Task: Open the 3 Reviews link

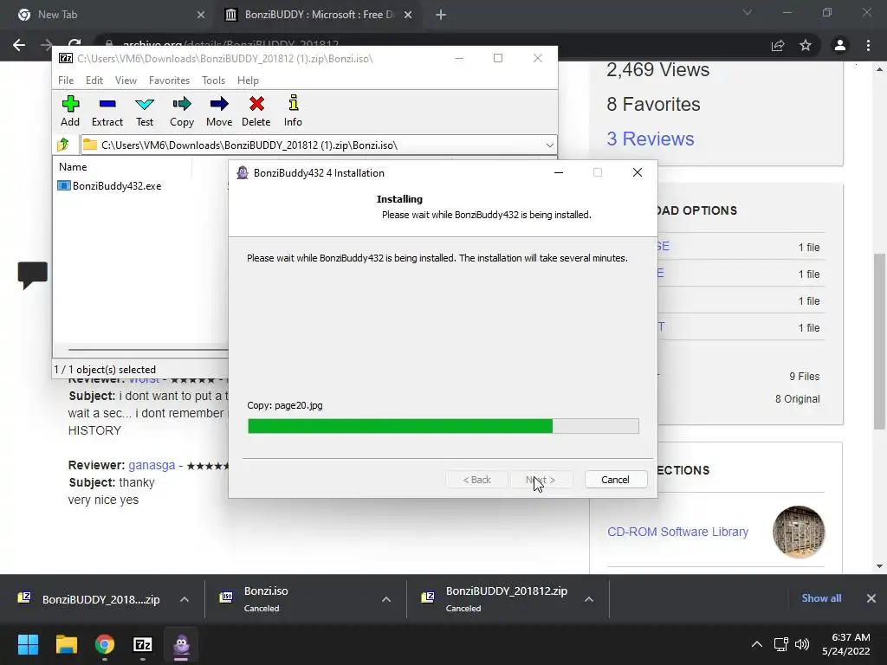Action: point(651,139)
